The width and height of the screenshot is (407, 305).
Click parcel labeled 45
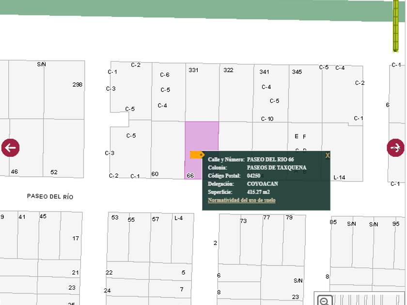[43, 216]
